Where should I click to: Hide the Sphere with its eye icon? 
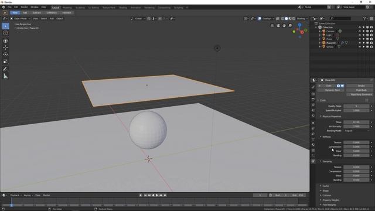(359, 47)
